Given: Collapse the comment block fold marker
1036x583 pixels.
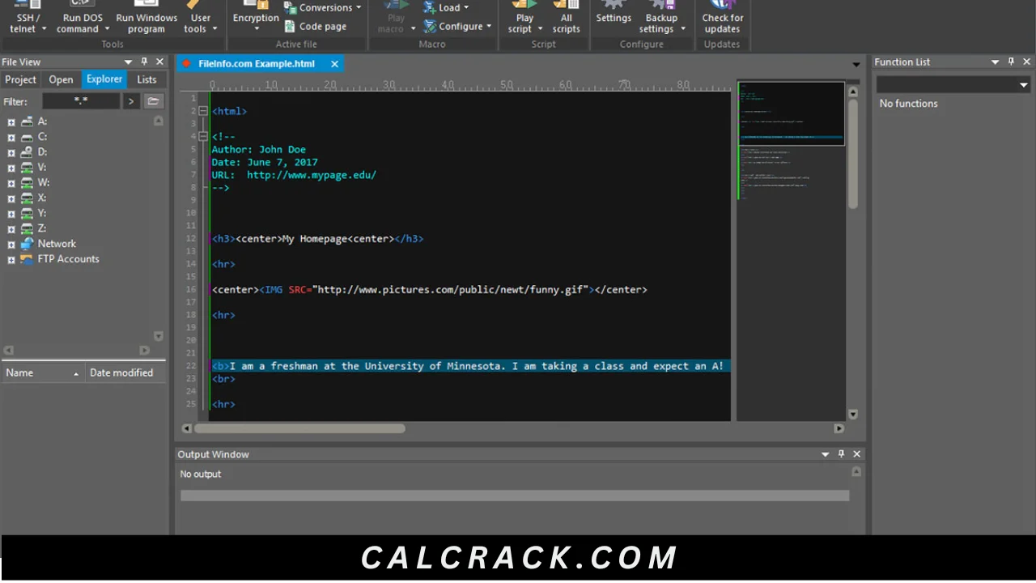Looking at the screenshot, I should [x=203, y=137].
